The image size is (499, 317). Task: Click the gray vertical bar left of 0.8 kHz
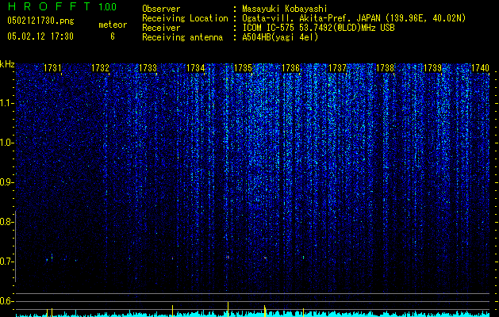coord(15,246)
